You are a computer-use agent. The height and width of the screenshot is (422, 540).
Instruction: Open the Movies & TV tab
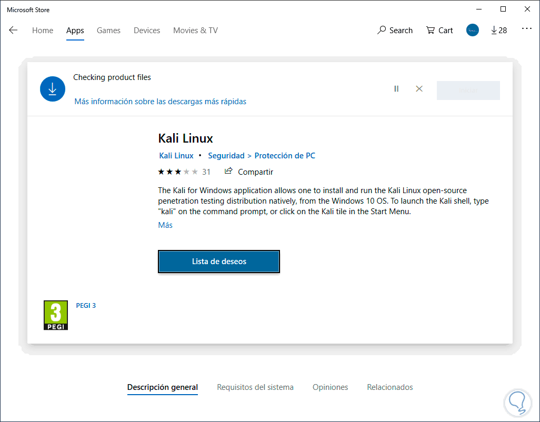(x=195, y=31)
